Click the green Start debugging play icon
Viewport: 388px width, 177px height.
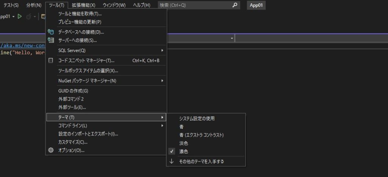20,17
